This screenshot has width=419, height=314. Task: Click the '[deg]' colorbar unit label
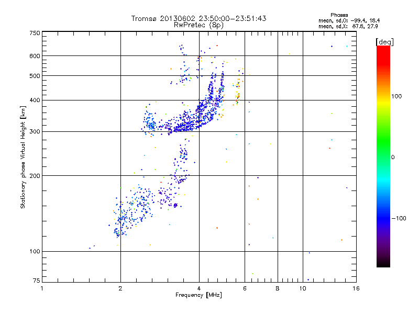[x=384, y=42]
